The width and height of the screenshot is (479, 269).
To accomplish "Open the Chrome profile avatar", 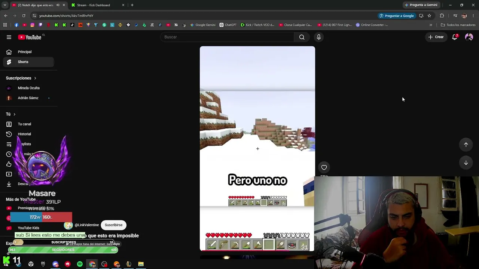I will [x=464, y=16].
